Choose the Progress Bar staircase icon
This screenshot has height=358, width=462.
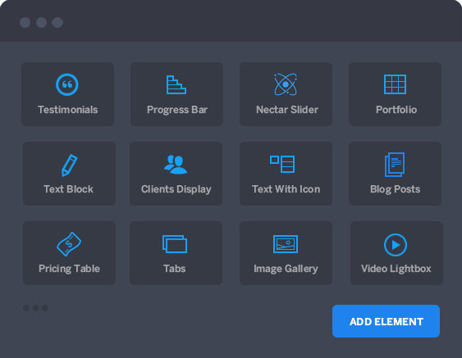tap(176, 84)
